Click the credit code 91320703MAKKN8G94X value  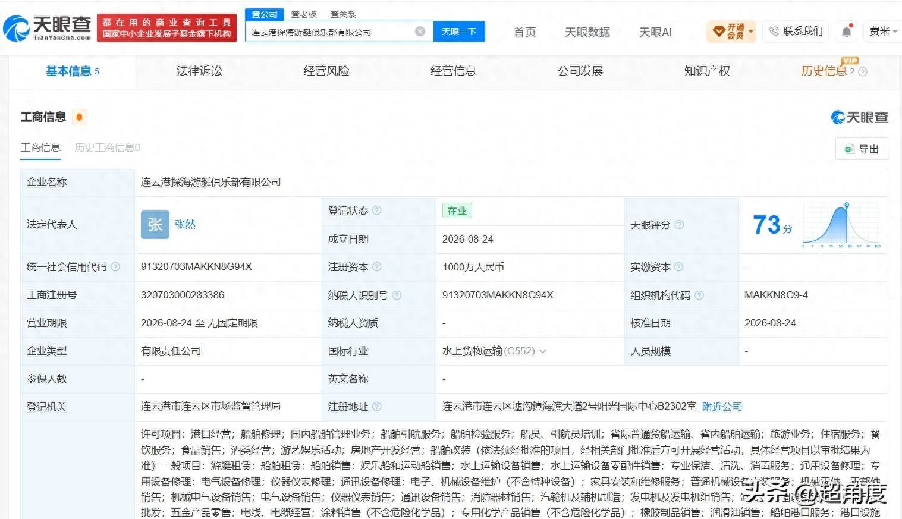[196, 267]
